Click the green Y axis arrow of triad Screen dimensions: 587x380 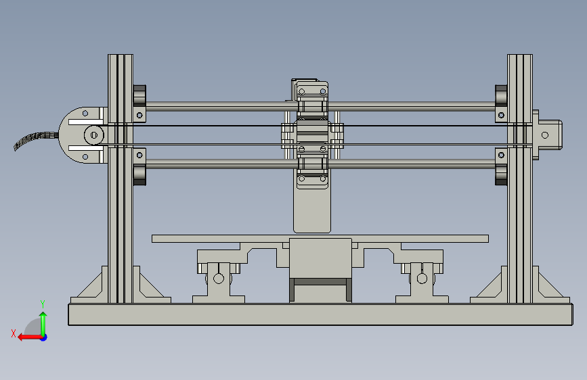43,323
